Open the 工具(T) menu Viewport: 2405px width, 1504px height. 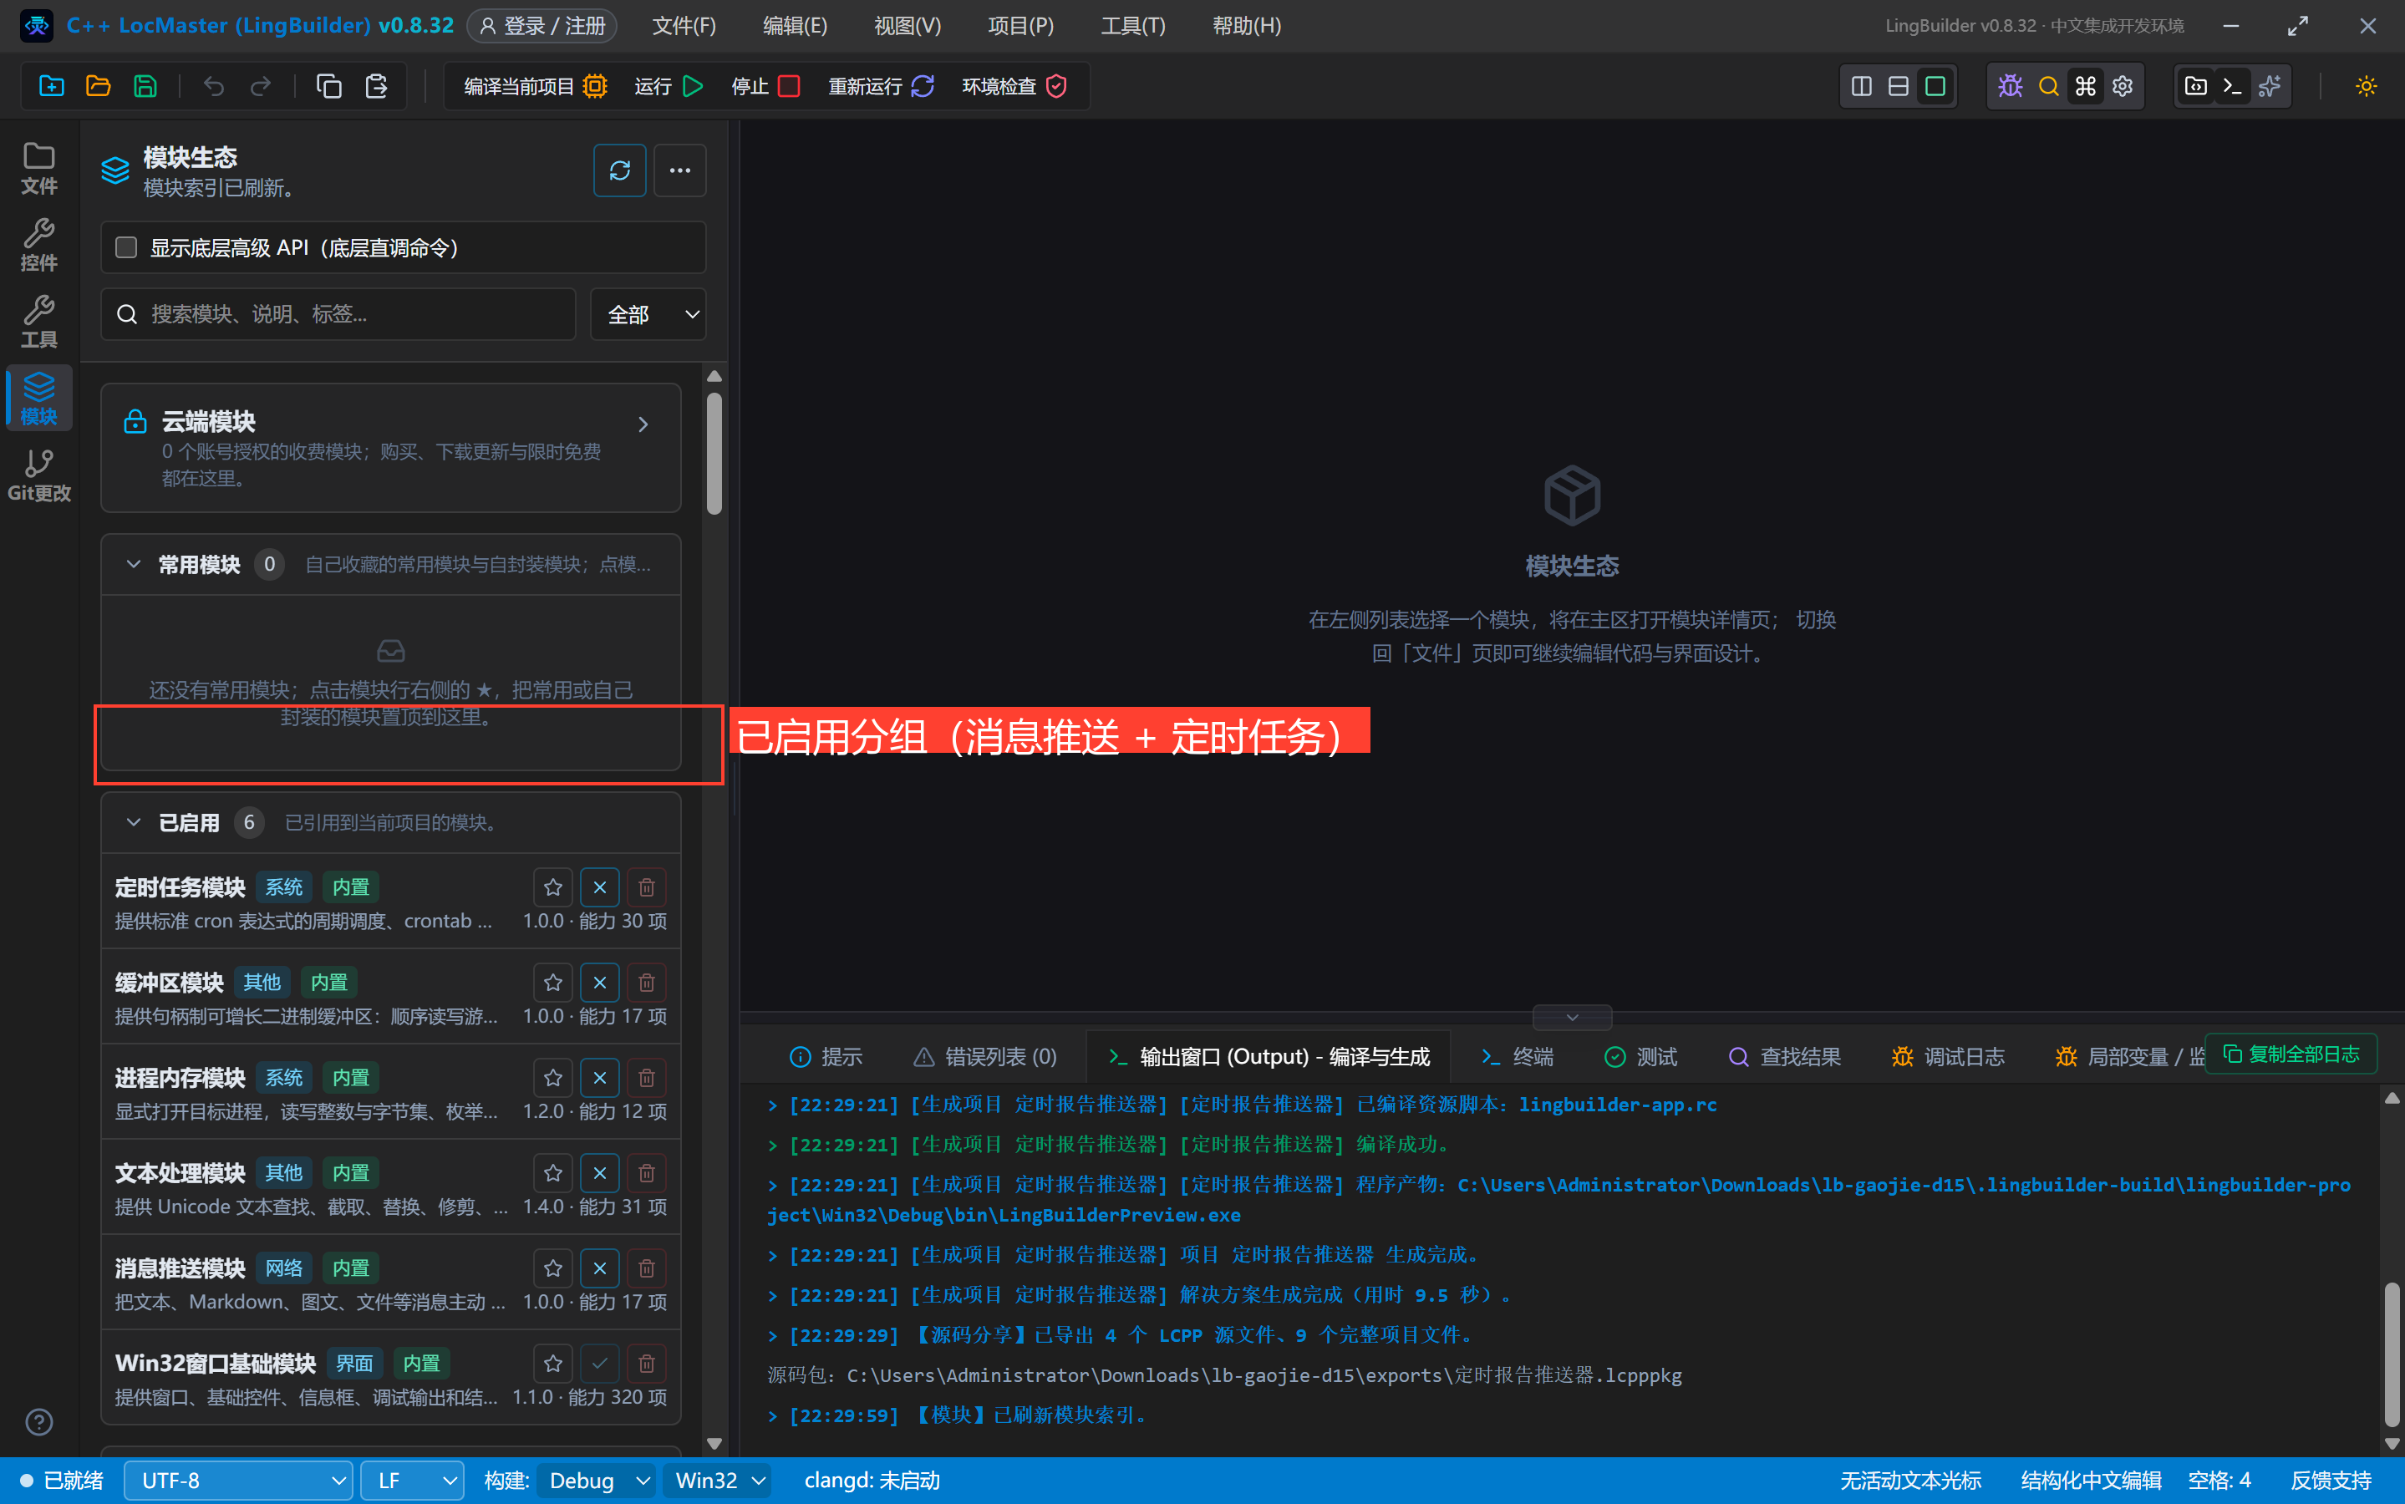[1133, 26]
